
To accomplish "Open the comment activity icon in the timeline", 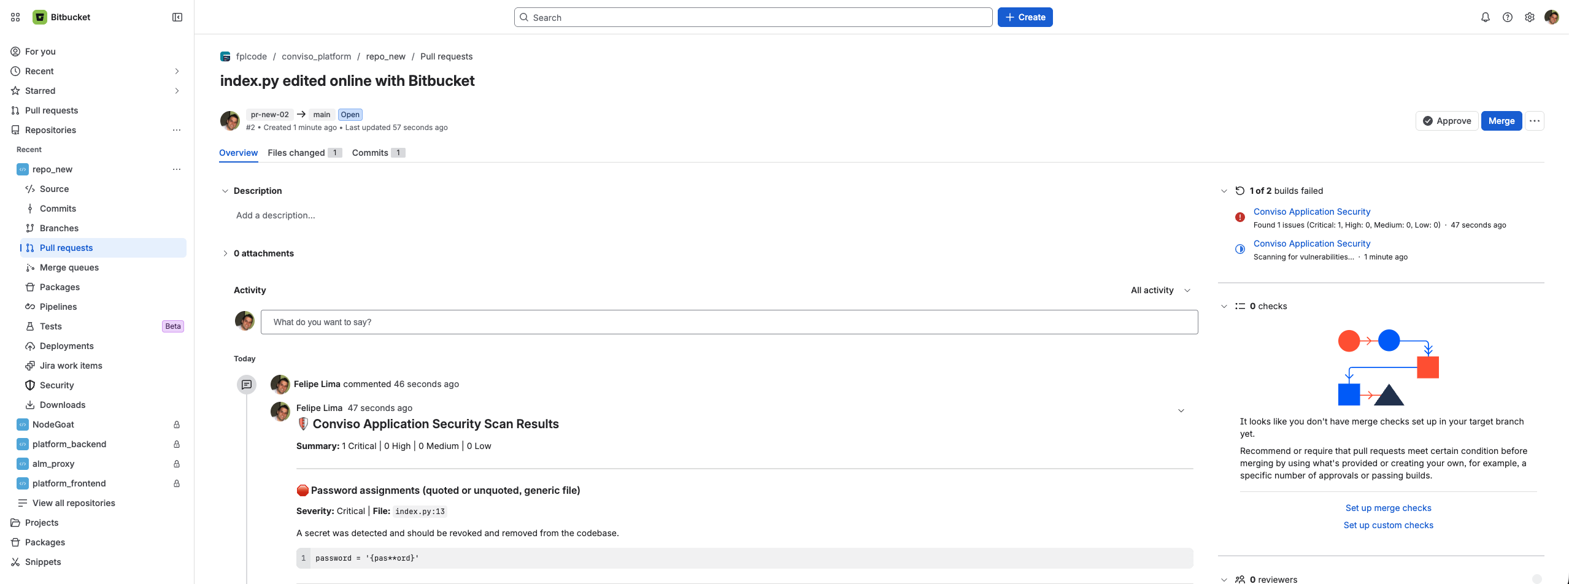I will [x=247, y=385].
